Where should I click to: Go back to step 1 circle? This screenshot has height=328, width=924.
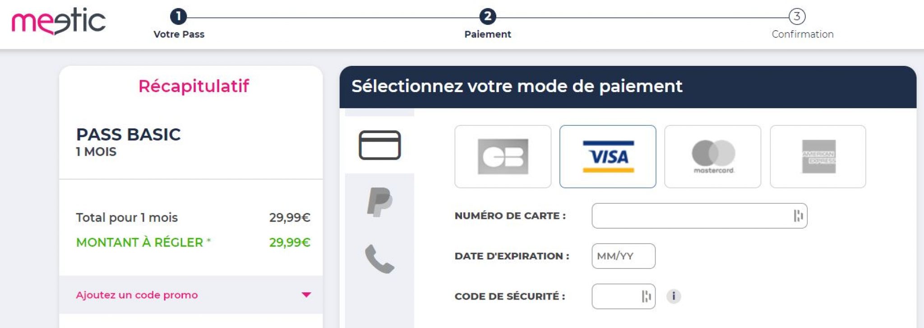(179, 17)
